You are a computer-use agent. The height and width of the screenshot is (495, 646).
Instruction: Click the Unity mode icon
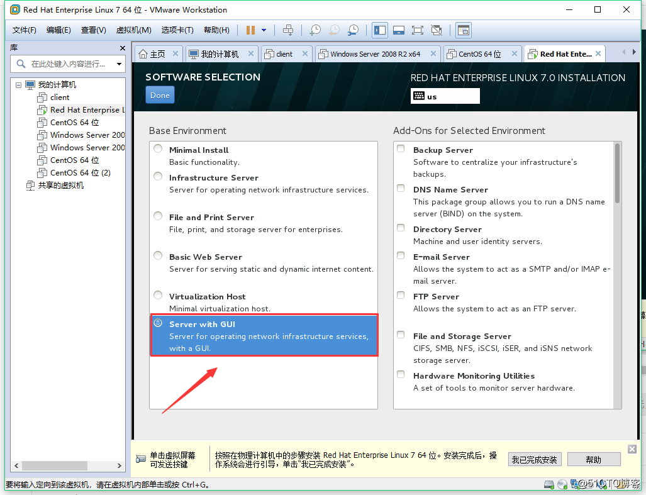(x=437, y=30)
